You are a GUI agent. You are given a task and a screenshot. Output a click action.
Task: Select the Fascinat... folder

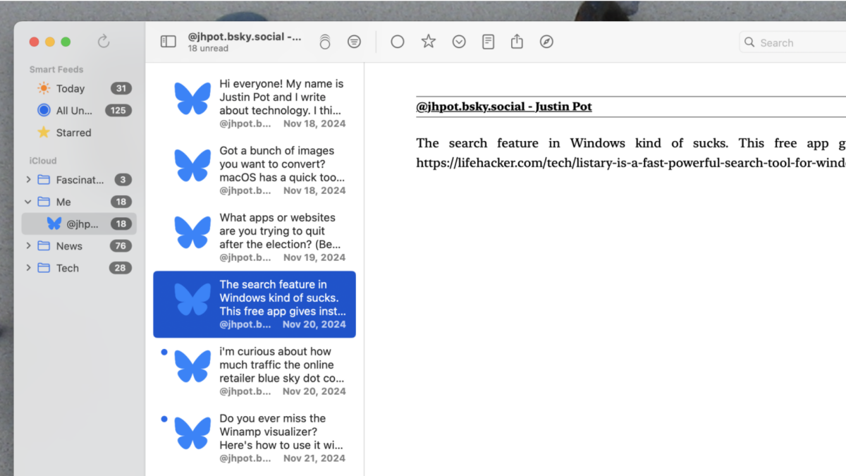click(x=80, y=180)
